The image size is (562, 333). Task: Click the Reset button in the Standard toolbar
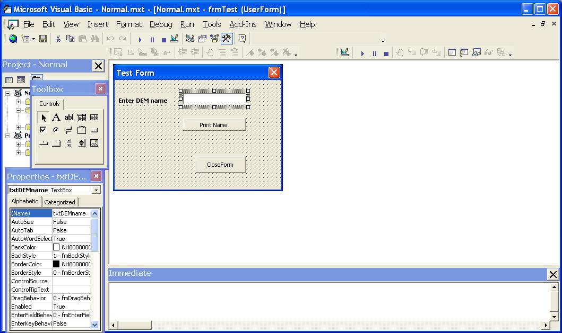pos(164,39)
